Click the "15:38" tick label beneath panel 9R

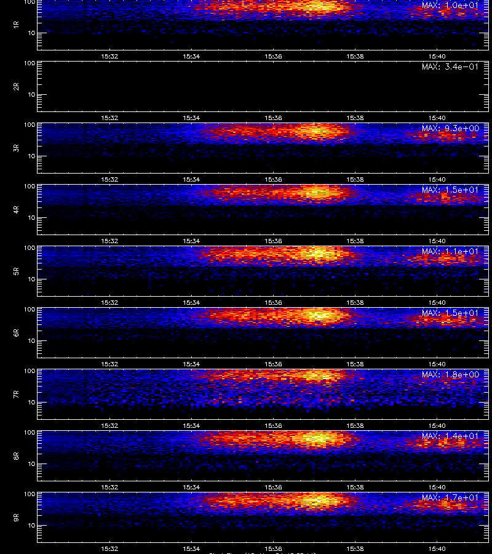(355, 548)
